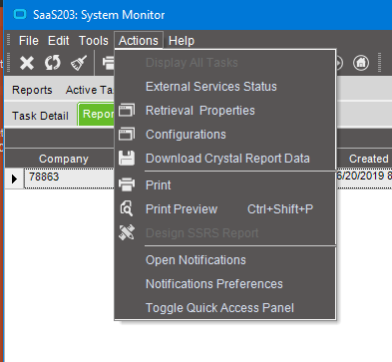This screenshot has height=362, width=392.
Task: Click the clear broom toolbar icon
Action: 79,63
